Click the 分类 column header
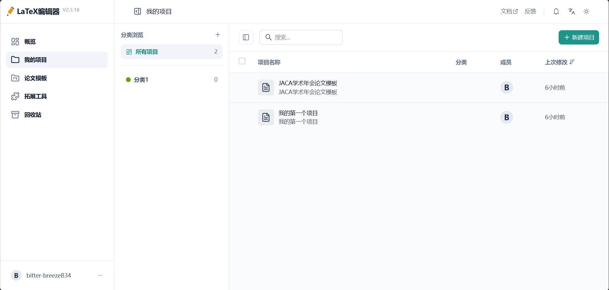Viewport: 609px width, 290px height. tap(461, 62)
